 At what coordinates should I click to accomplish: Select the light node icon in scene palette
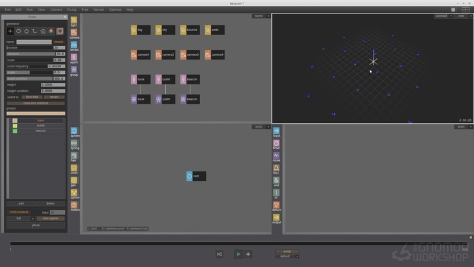coord(74,20)
